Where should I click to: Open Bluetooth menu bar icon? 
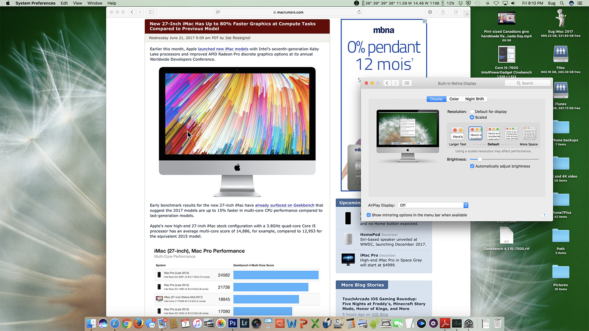[x=487, y=3]
